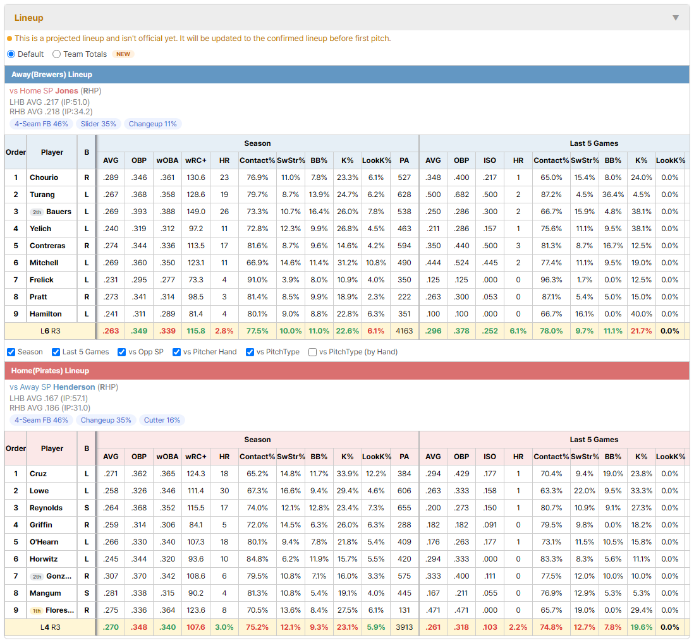The height and width of the screenshot is (643, 694).
Task: Sort Pirates table by PA column header
Action: pos(404,457)
